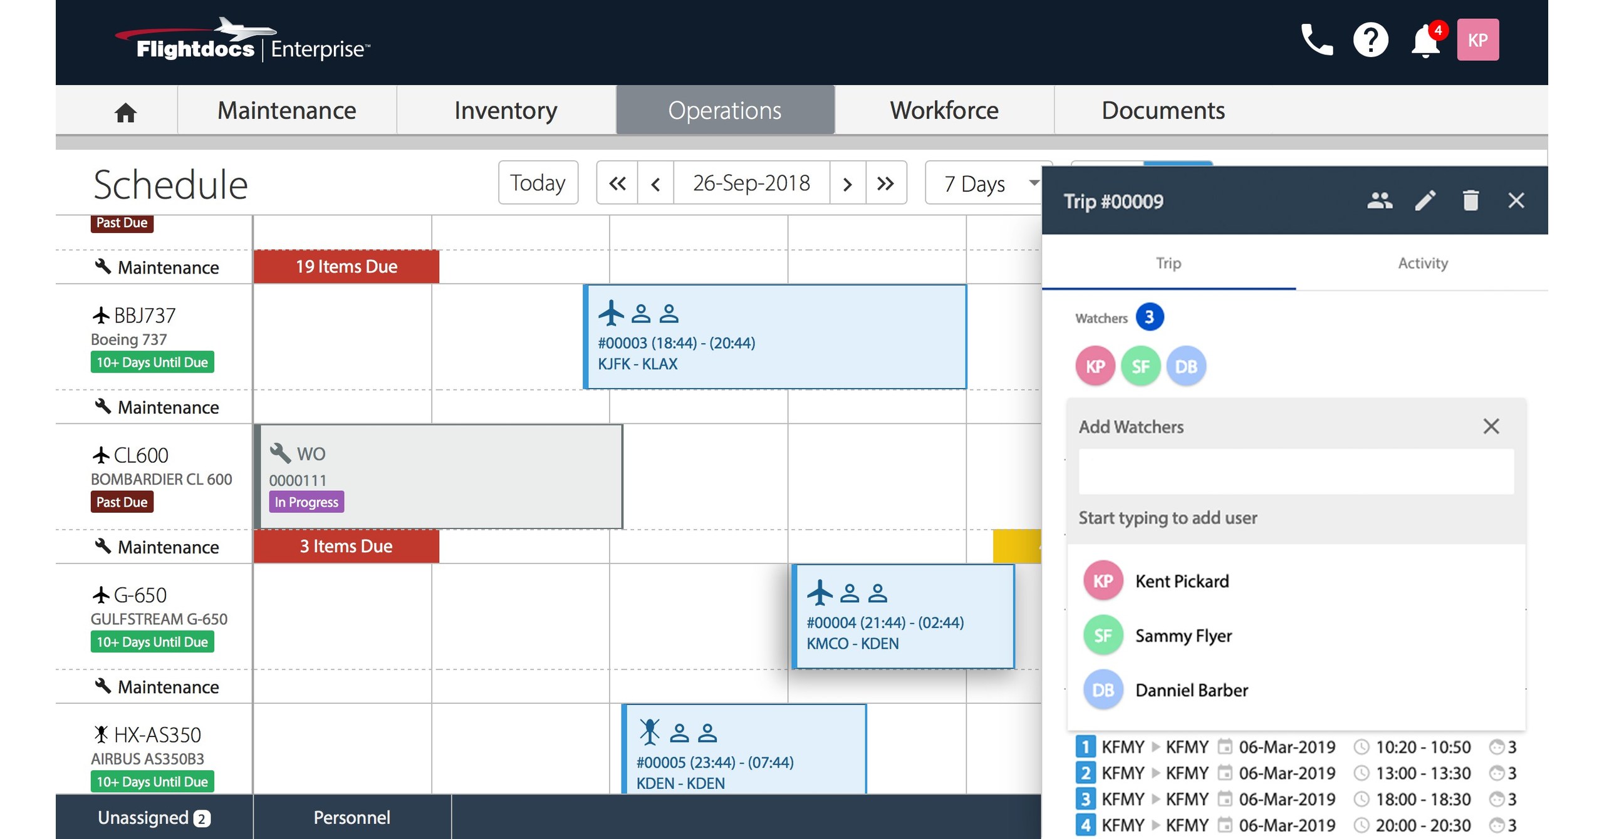Open the KP user avatar menu
The width and height of the screenshot is (1604, 839).
(x=1477, y=40)
